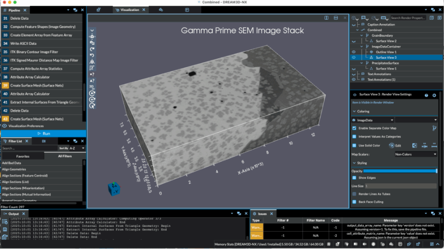The image size is (444, 249).
Task: Select filter 39 Create Surface Mesh (Surface Nets)
Action: click(x=42, y=85)
